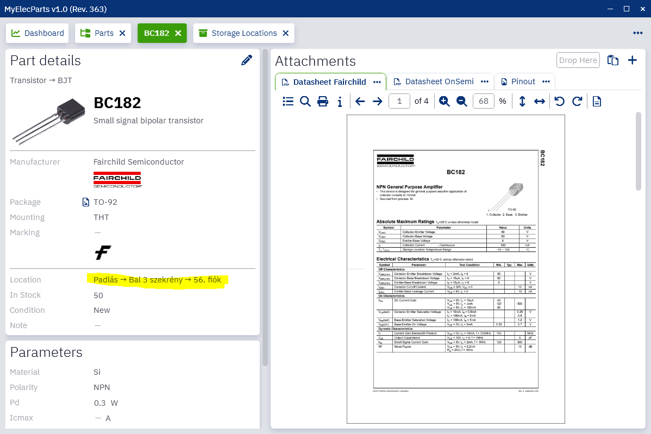Rotate the PDF clockwise

pyautogui.click(x=577, y=101)
